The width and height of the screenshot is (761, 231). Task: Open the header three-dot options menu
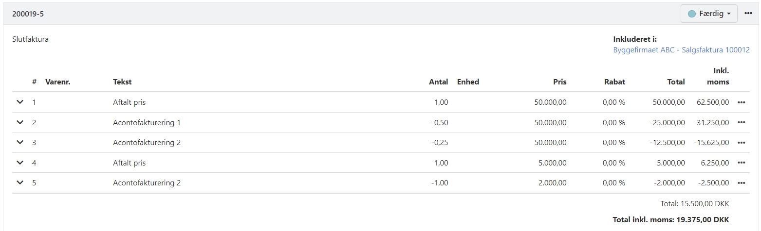(748, 14)
